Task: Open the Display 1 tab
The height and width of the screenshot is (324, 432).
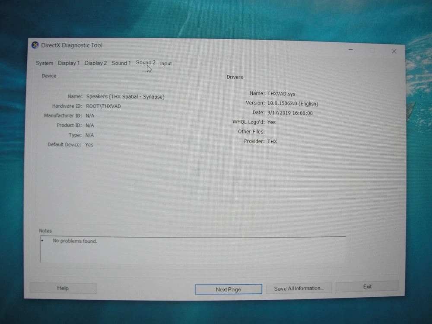Action: [69, 63]
